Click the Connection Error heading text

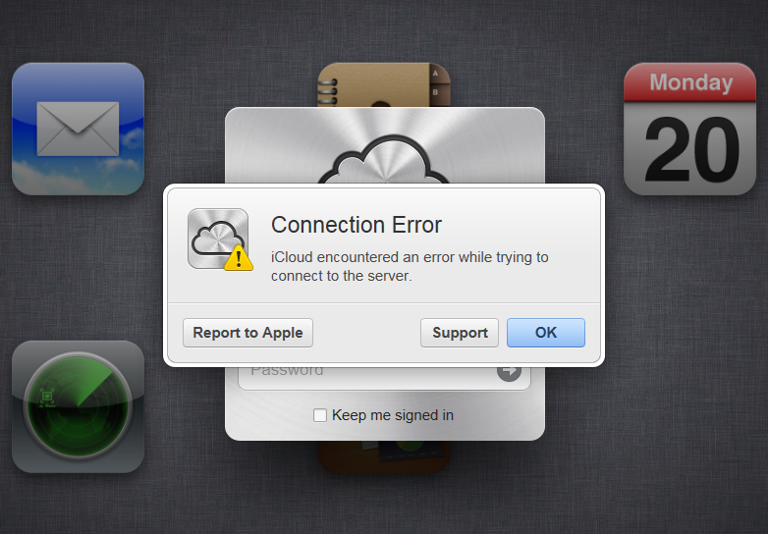point(357,225)
